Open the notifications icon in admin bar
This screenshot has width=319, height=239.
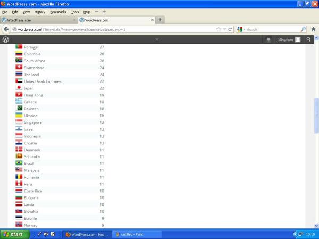(268, 39)
